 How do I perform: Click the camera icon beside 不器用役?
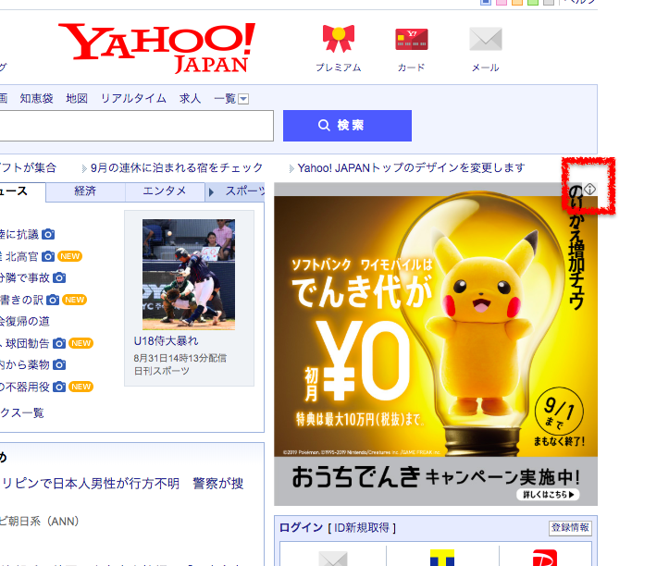[x=59, y=387]
